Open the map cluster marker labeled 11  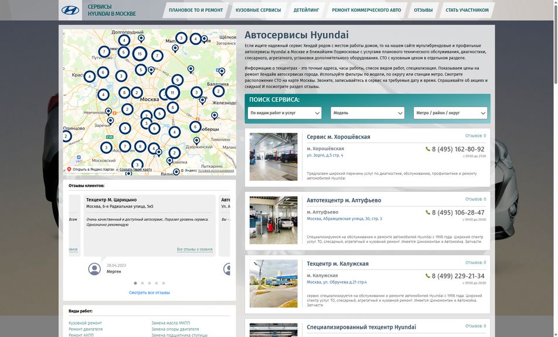[x=172, y=92]
